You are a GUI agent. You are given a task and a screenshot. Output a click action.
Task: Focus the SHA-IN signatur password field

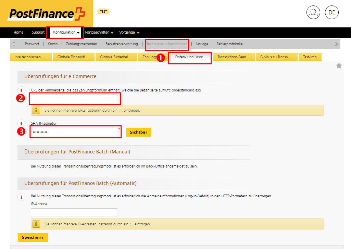[x=74, y=132]
